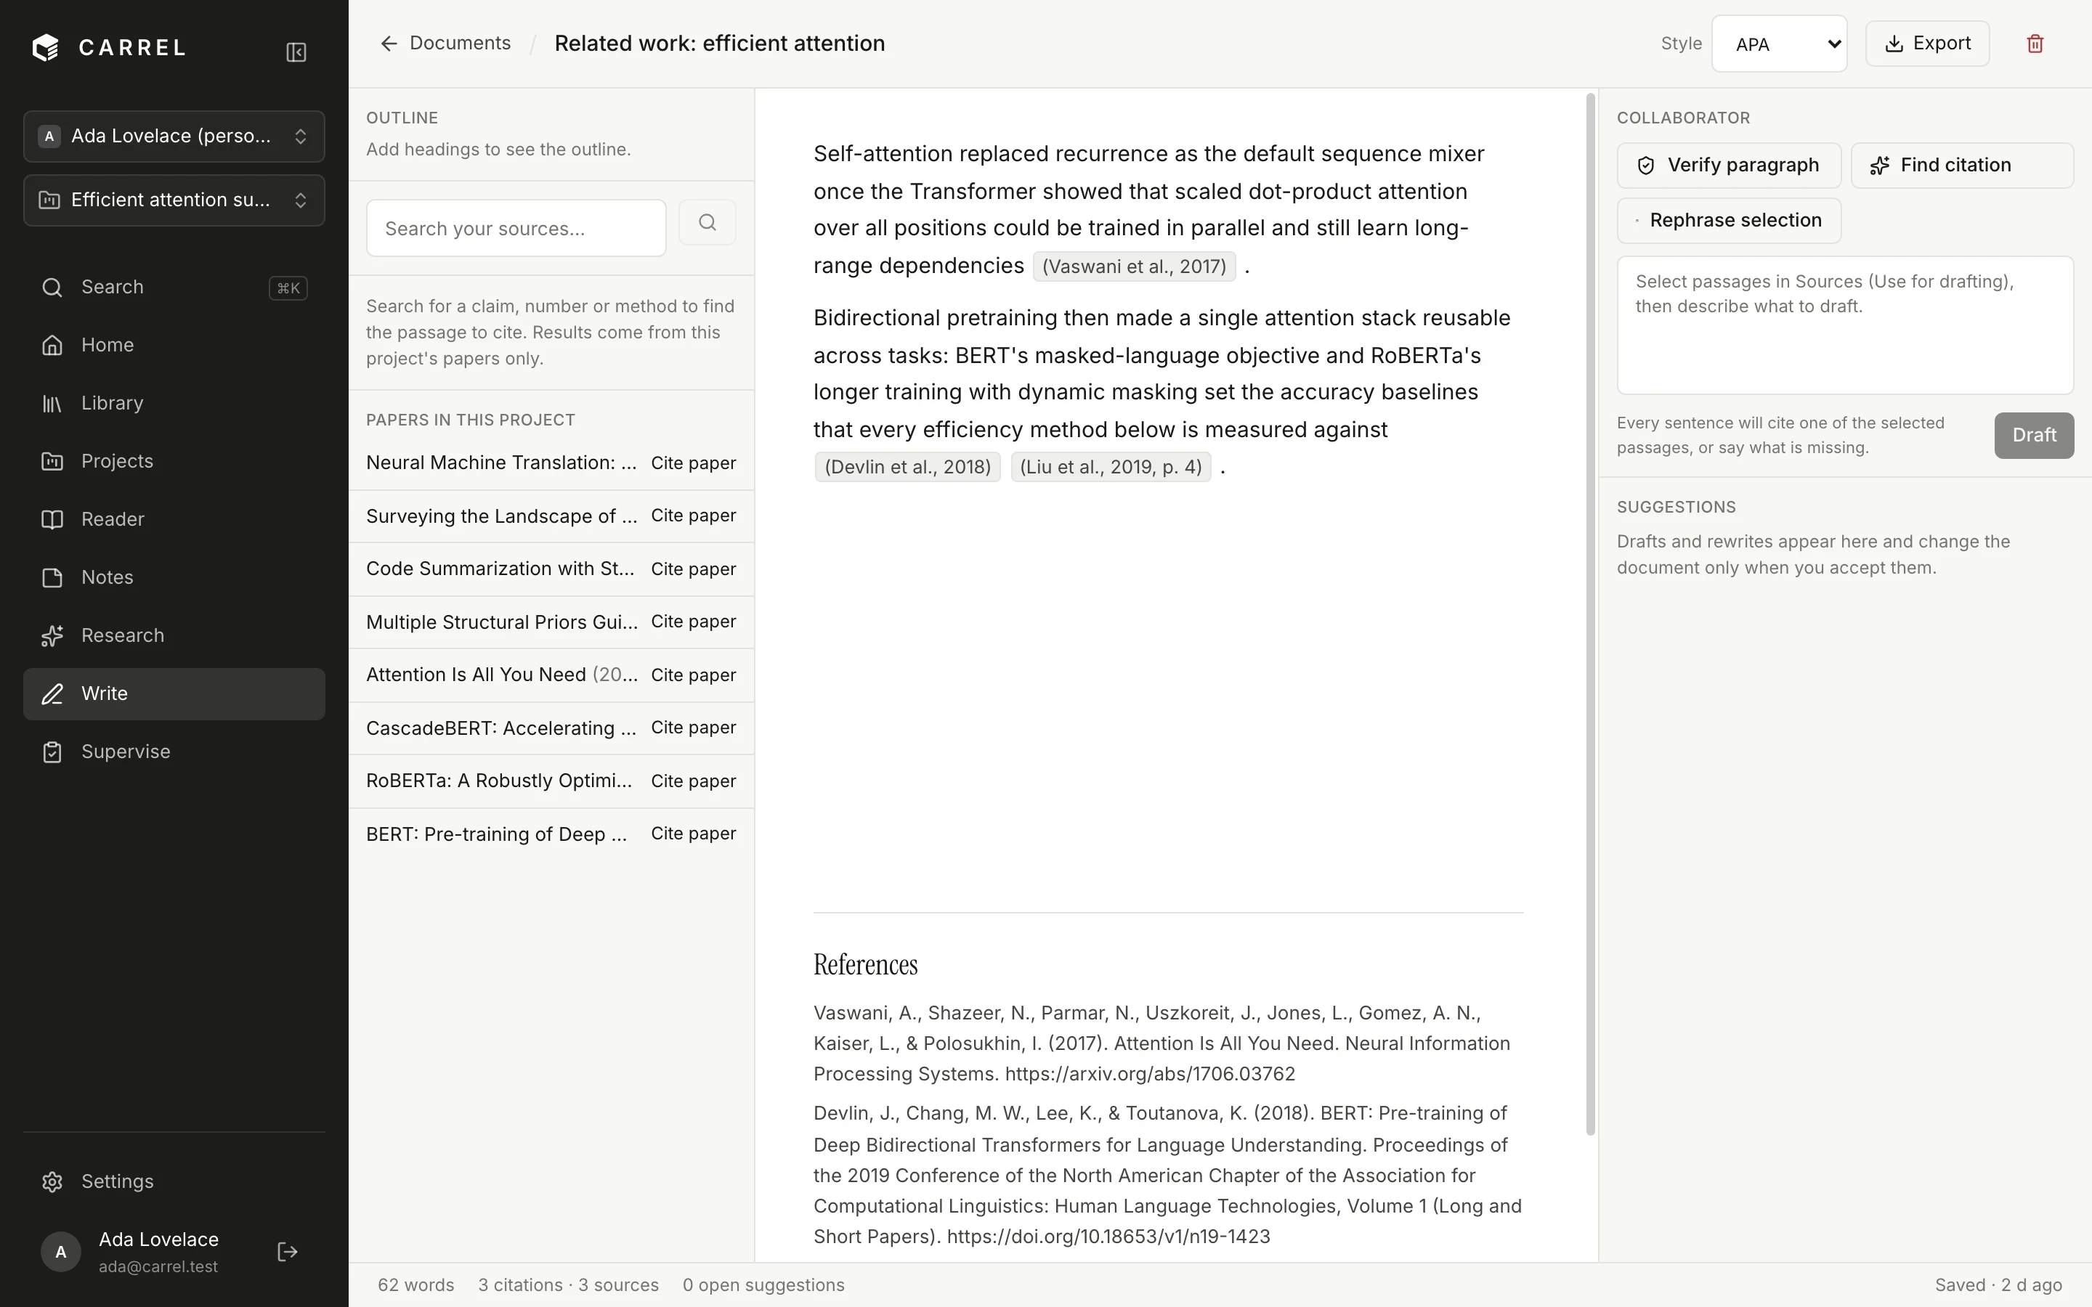Cite paper for BERT: Pre-training
Image resolution: width=2092 pixels, height=1307 pixels.
(x=693, y=834)
